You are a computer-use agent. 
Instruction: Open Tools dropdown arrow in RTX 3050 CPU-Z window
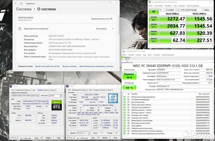(41, 138)
